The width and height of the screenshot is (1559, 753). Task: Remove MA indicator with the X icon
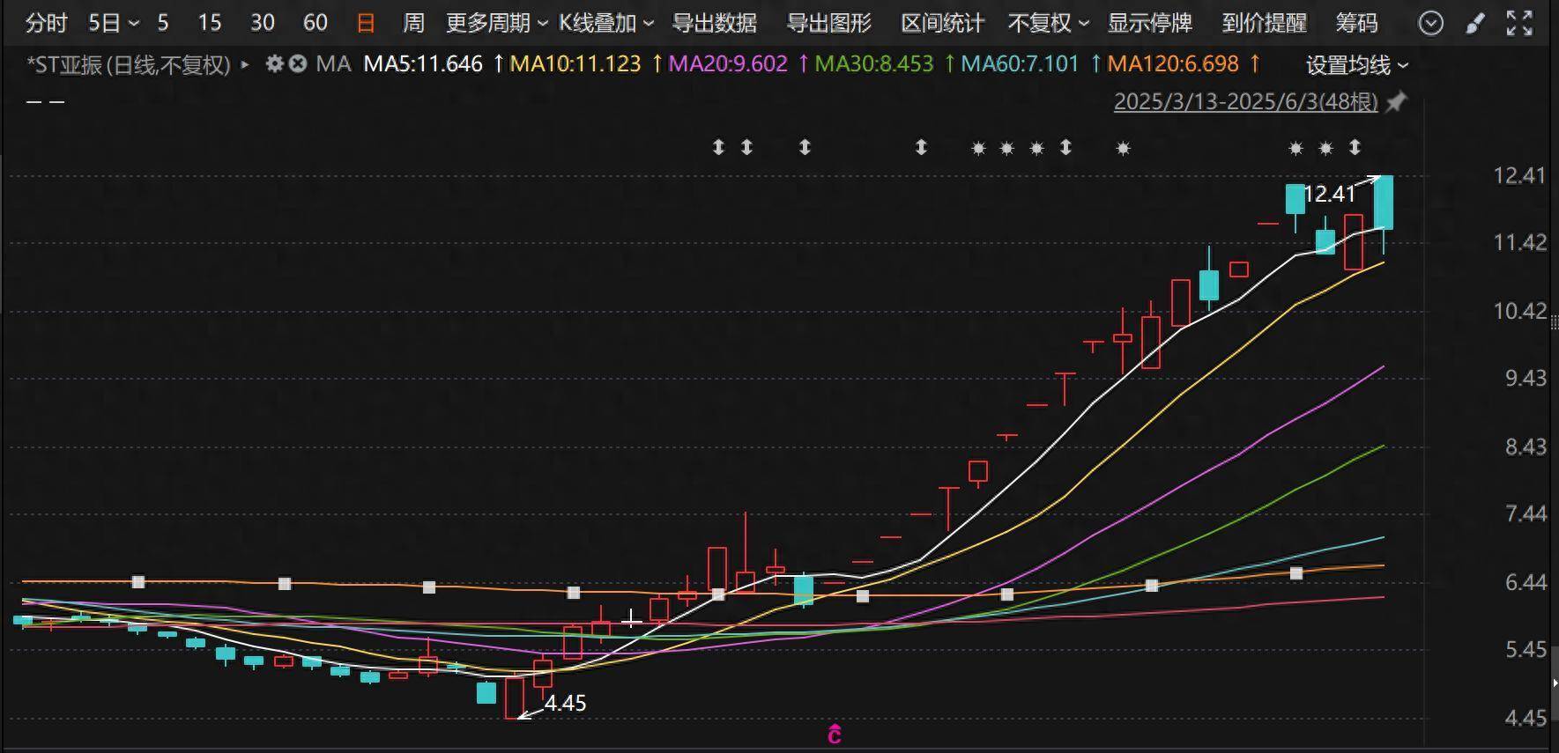298,64
